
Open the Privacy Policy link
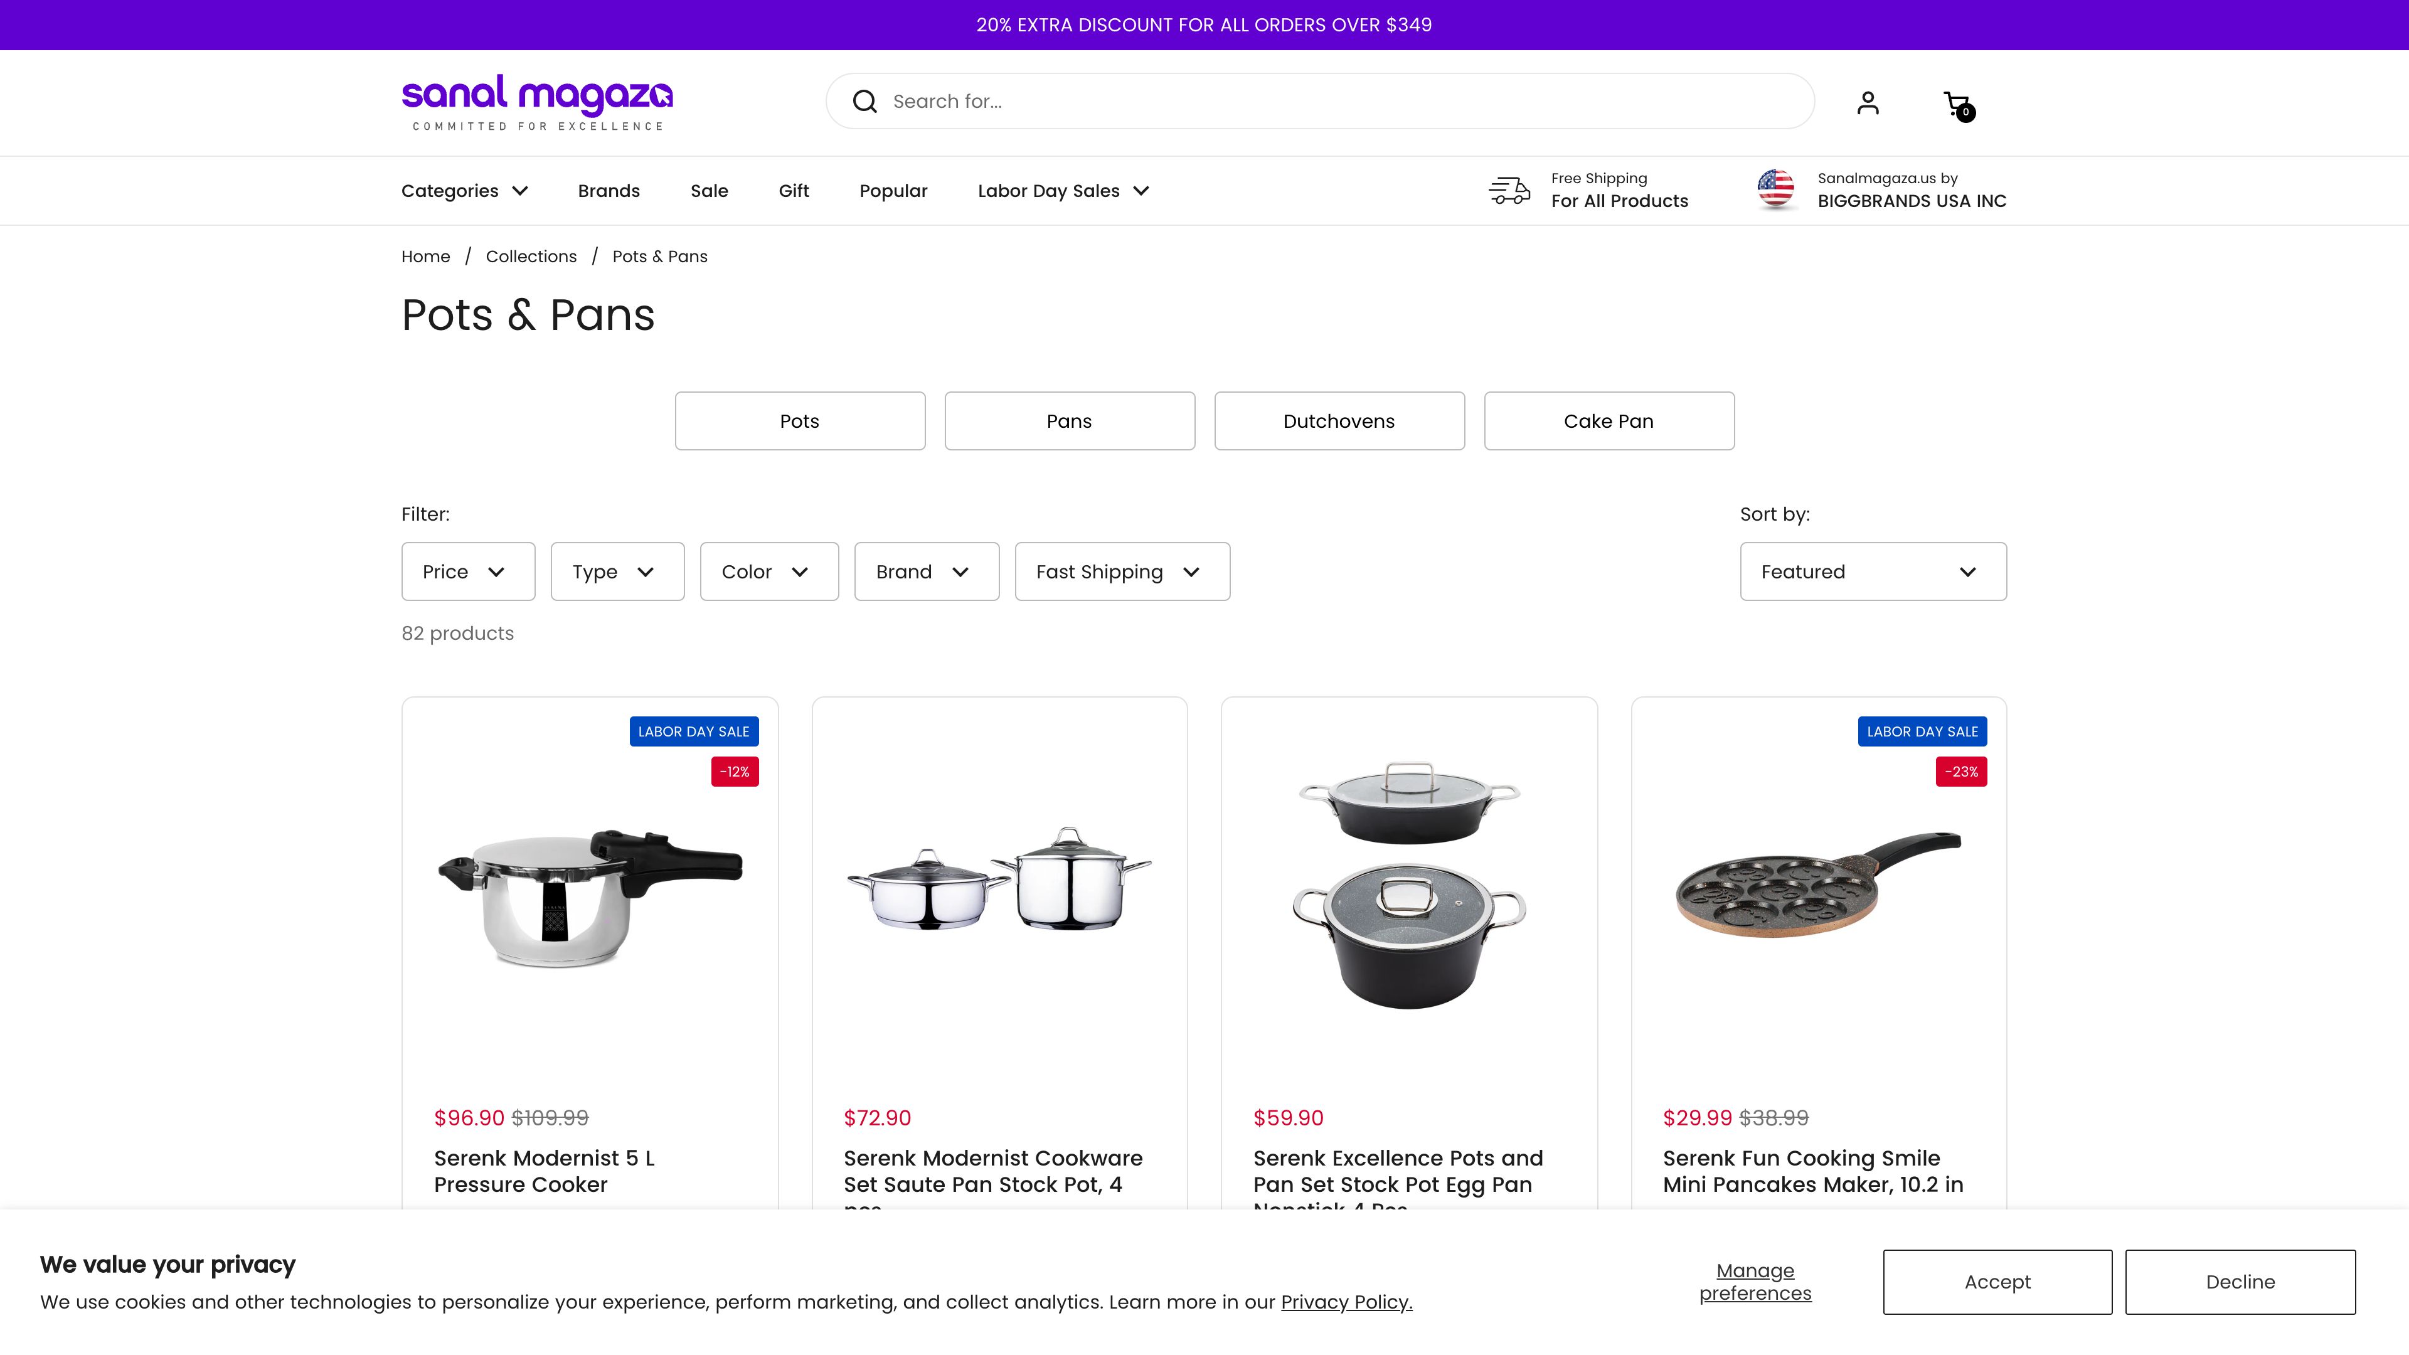point(1347,1301)
